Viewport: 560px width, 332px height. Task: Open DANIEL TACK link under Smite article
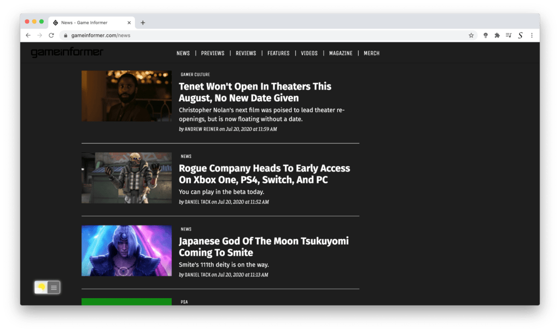tap(197, 275)
